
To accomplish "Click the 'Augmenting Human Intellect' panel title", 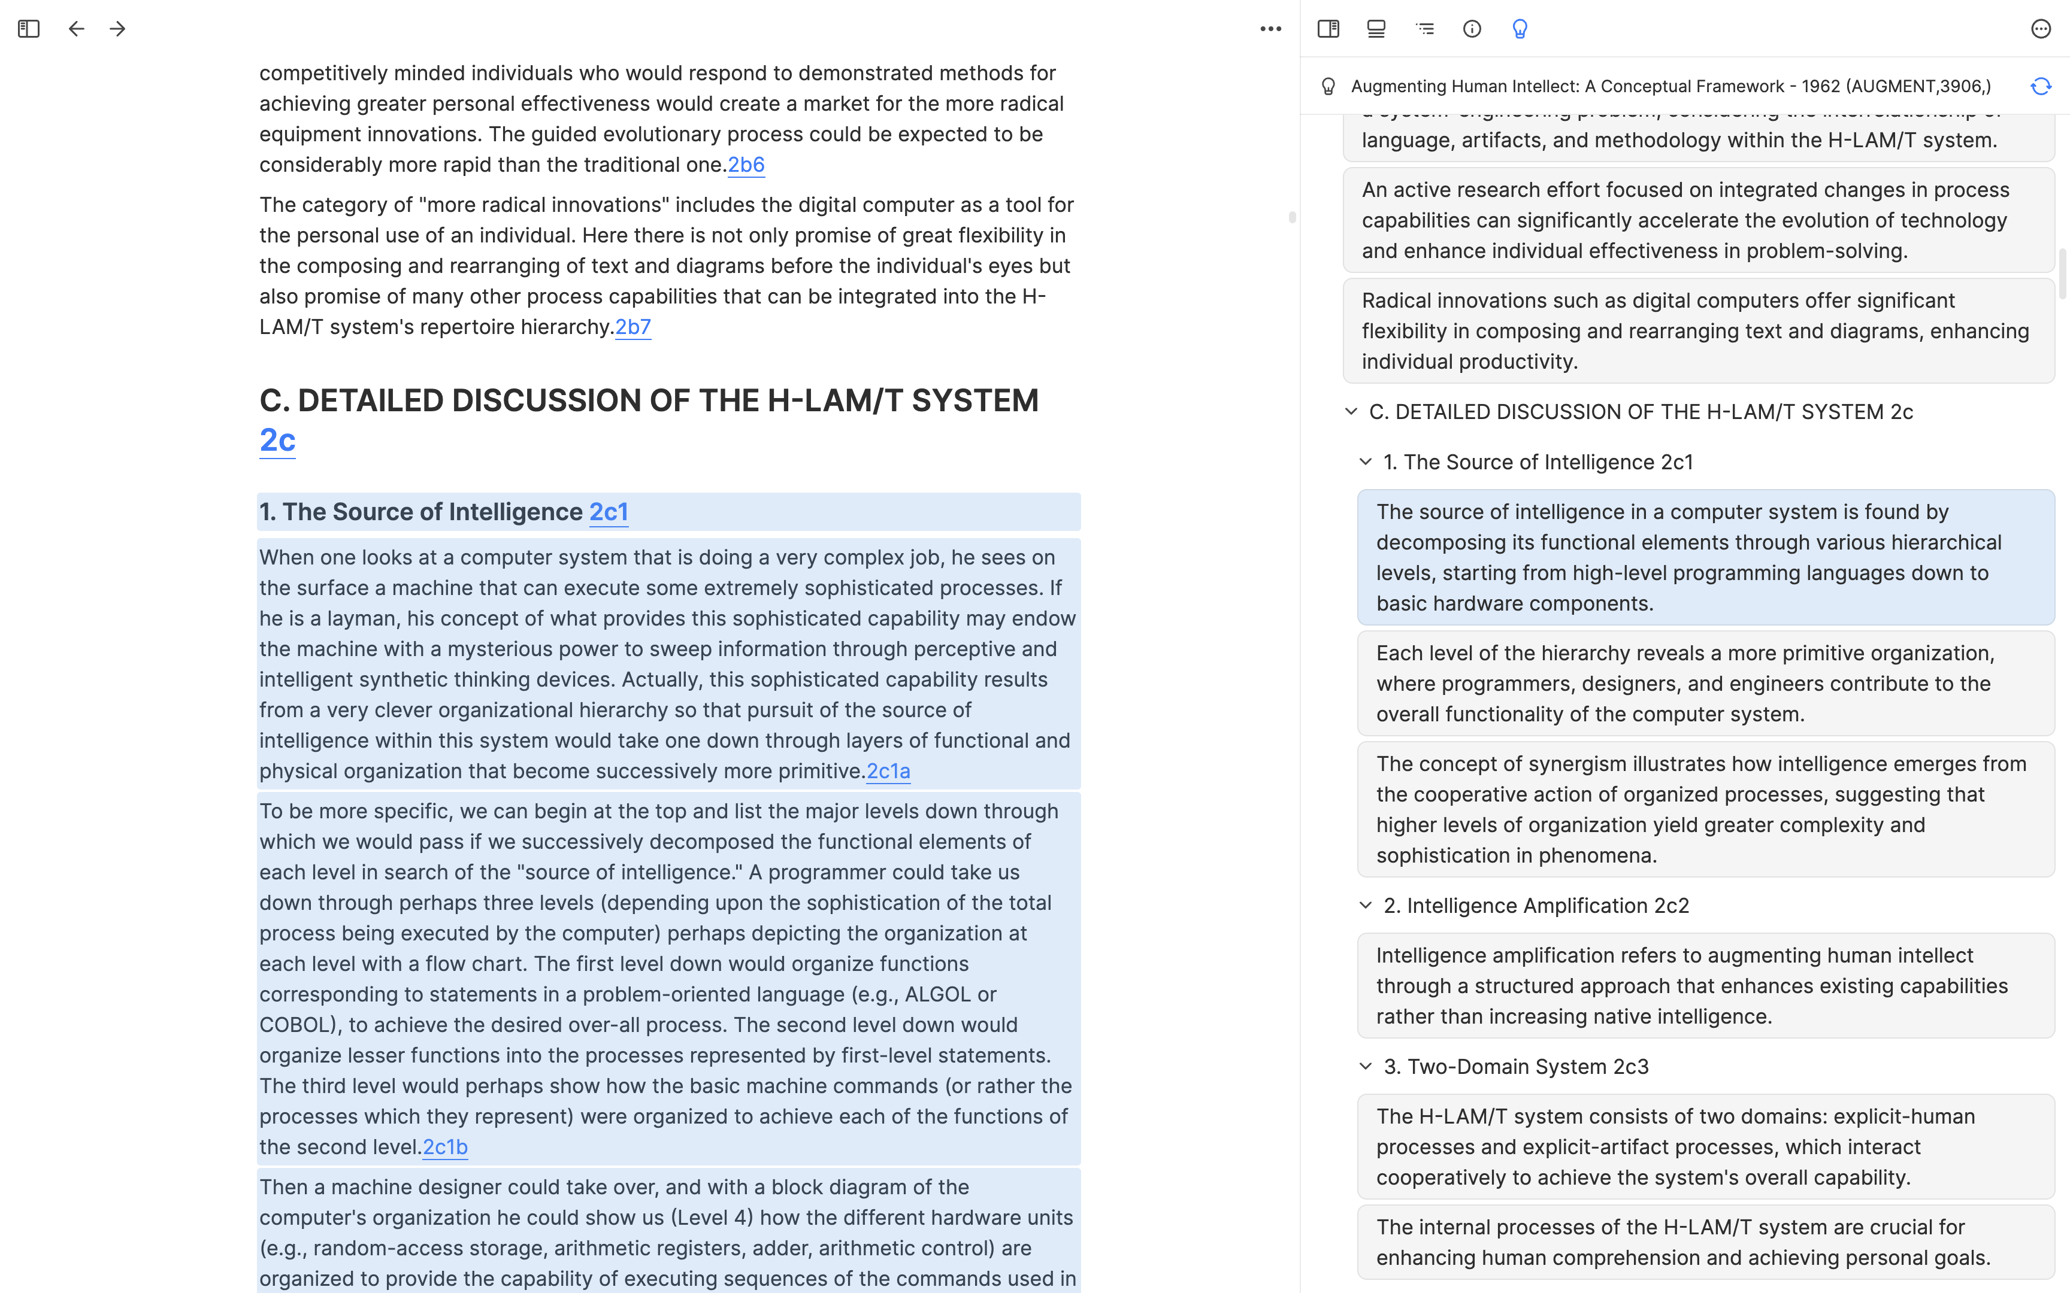I will 1670,86.
